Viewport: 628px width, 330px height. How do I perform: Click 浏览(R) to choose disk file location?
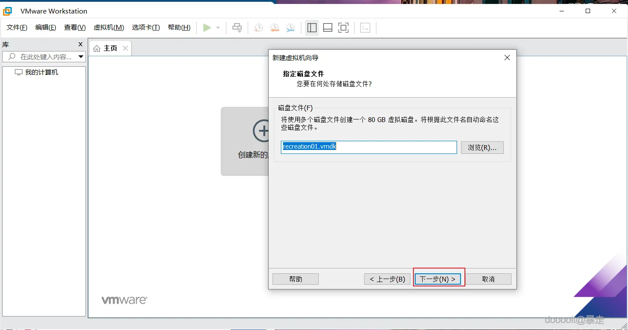click(482, 147)
